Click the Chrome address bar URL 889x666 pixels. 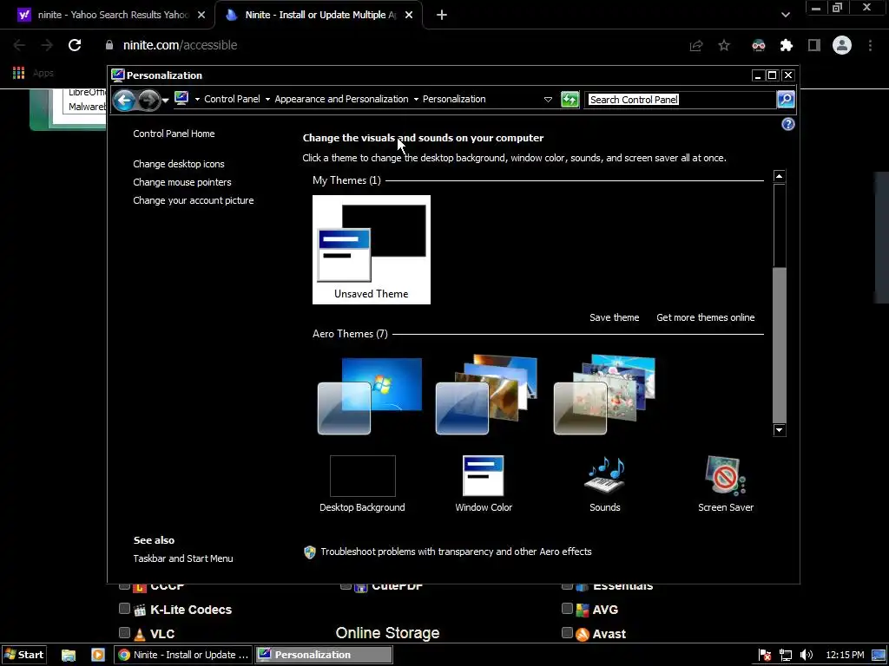click(180, 45)
